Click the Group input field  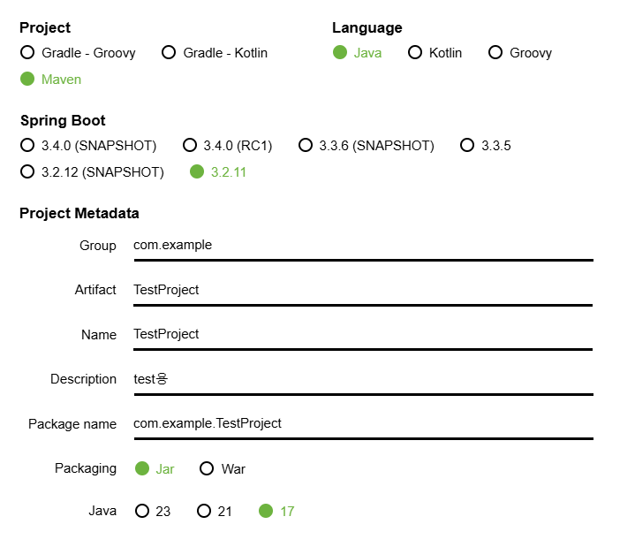click(x=362, y=246)
